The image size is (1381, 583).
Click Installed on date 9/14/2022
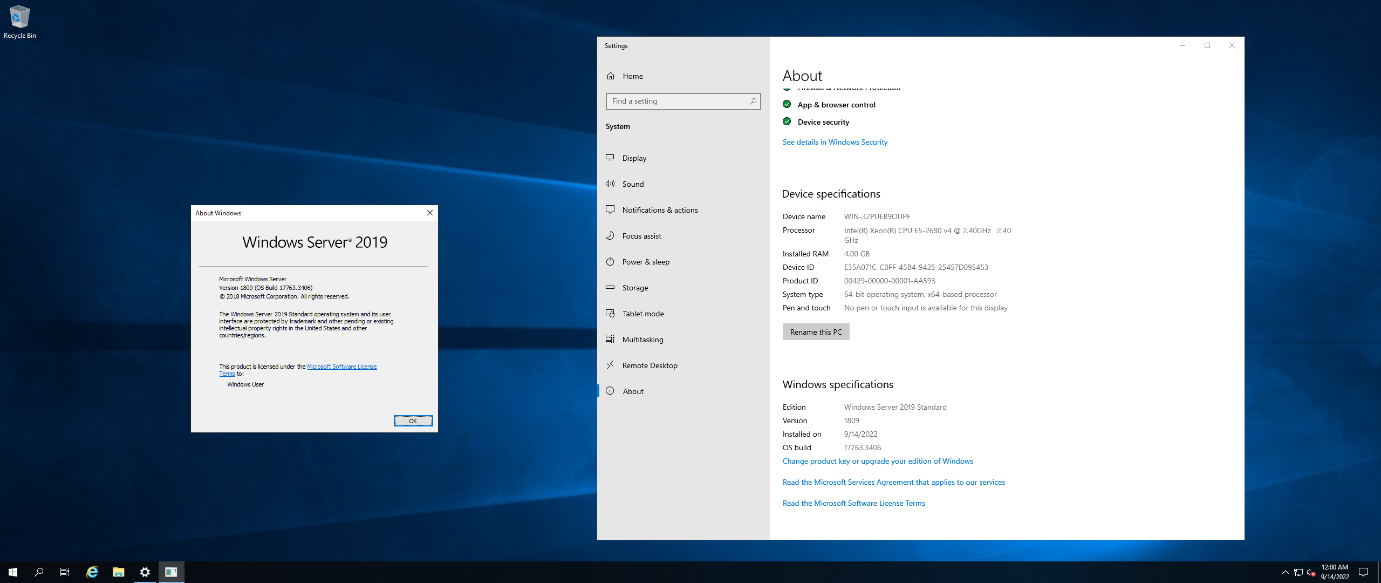(x=860, y=434)
